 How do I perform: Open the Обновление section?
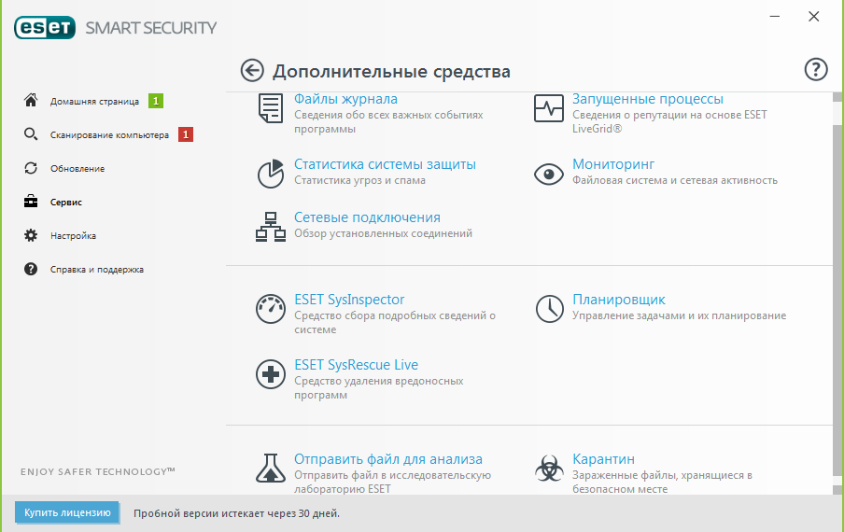[x=77, y=168]
